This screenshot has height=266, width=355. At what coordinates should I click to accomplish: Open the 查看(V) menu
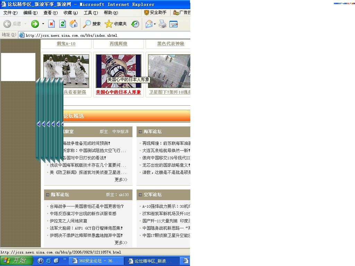point(51,13)
